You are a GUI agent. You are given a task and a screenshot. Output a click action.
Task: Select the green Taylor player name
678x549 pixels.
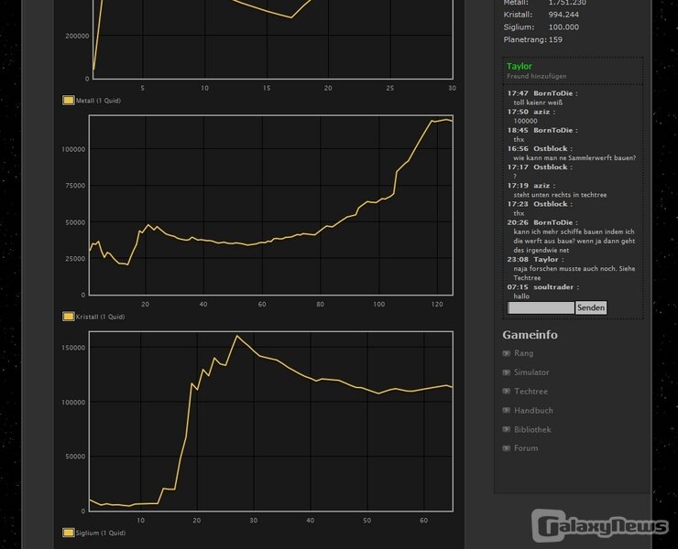[x=519, y=66]
